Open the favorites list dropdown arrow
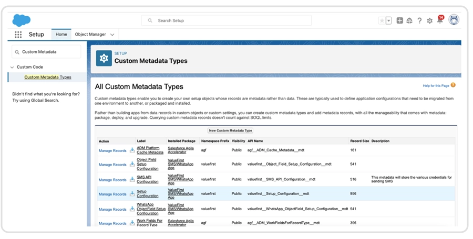 389,20
